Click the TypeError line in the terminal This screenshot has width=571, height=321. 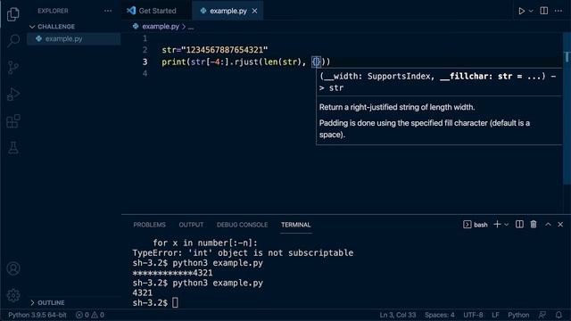(243, 253)
